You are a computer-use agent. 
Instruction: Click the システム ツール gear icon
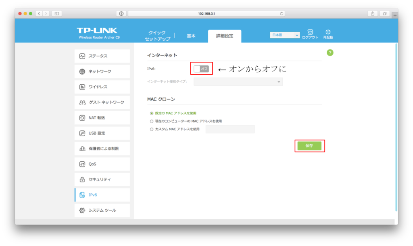pyautogui.click(x=82, y=210)
